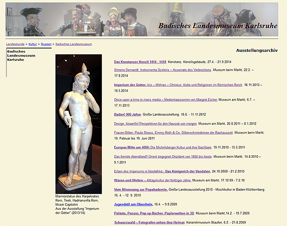This screenshot has width=287, height=226.
Task: Open Das fremde Abendland? exhibition link
Action: (163, 157)
